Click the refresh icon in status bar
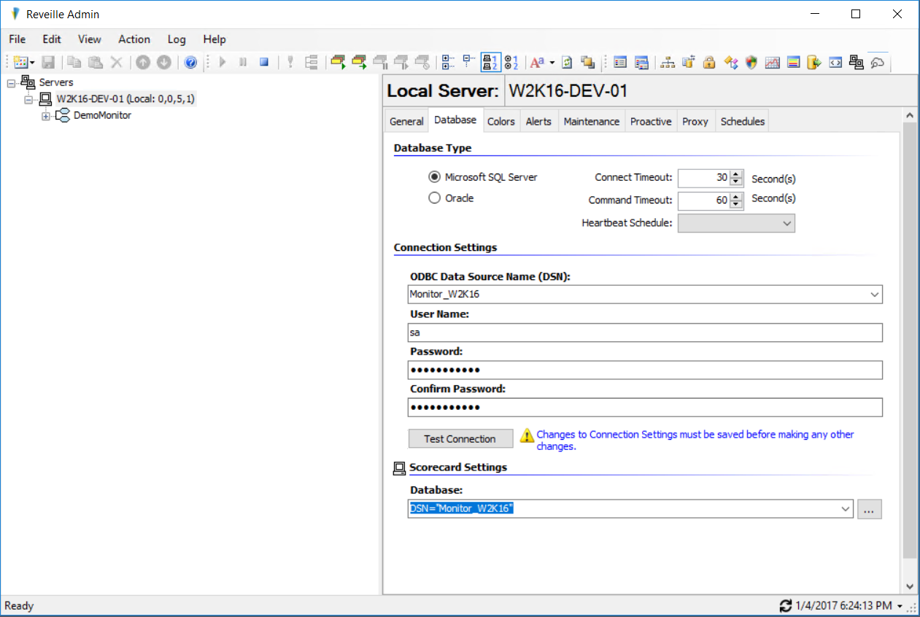 click(x=786, y=605)
